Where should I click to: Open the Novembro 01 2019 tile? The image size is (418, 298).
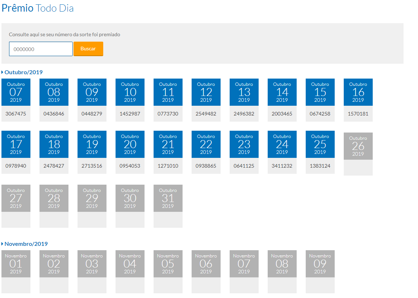pos(16,264)
